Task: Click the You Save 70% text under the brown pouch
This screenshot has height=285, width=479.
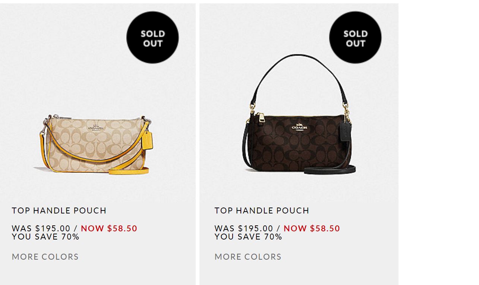Action: 248,237
